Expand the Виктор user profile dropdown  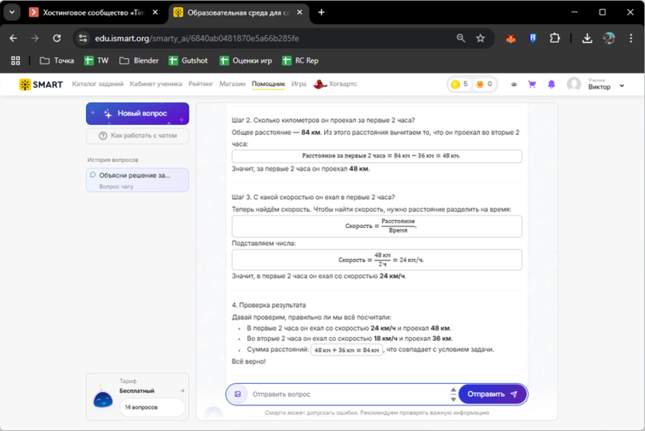tap(622, 85)
